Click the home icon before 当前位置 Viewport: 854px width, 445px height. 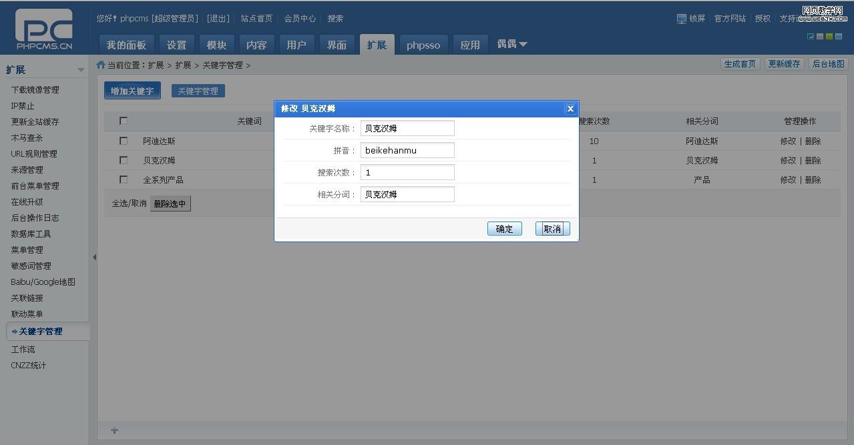101,65
